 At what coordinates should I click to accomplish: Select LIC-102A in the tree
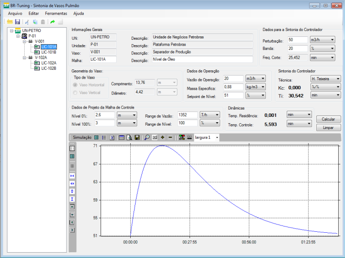coord(49,63)
